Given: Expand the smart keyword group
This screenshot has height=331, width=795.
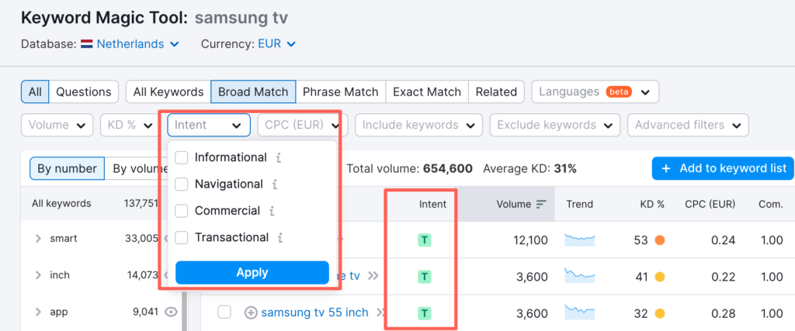Looking at the screenshot, I should coord(38,239).
